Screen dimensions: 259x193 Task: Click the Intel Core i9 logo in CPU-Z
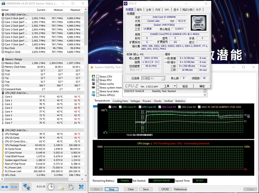coord(198,23)
